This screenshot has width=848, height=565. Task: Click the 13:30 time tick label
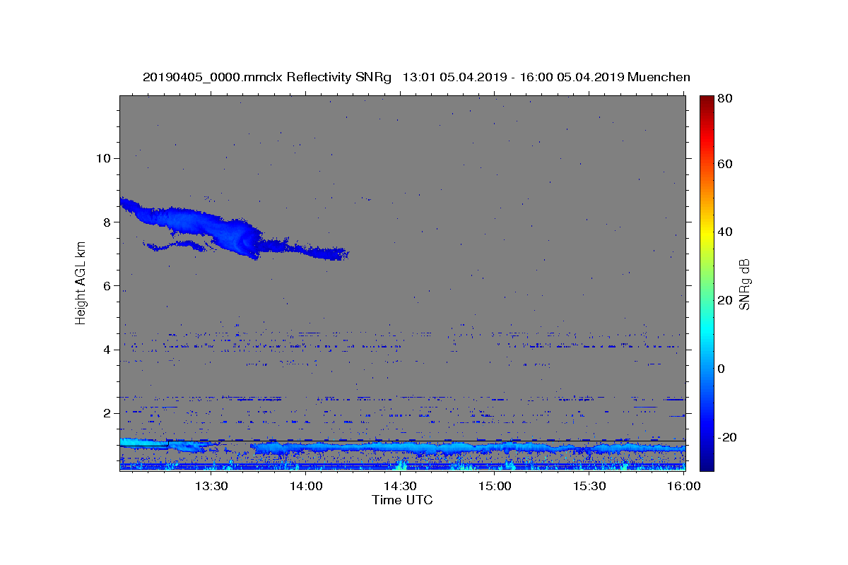[x=211, y=487]
